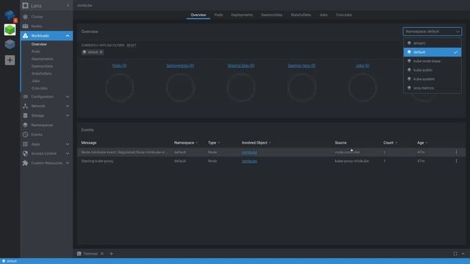Screen dimensions: 470x264
Task: Click the Lens logo icon
Action: [26, 5]
